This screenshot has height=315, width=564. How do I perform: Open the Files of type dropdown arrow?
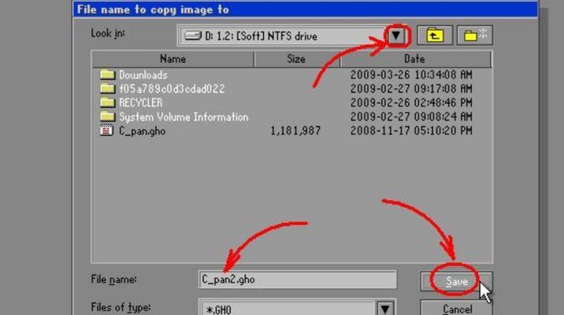point(385,309)
